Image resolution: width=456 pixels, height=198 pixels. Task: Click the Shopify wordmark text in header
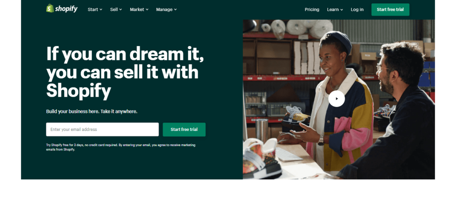[x=66, y=9]
